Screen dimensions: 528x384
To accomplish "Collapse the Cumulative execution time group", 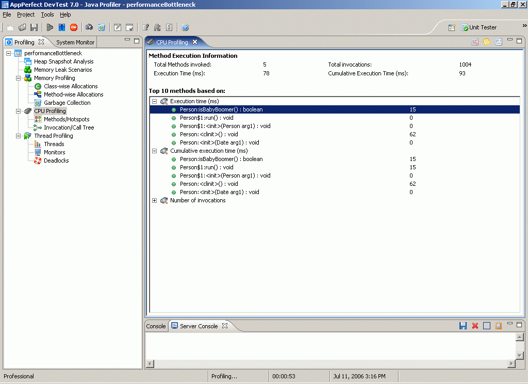I will pyautogui.click(x=154, y=151).
